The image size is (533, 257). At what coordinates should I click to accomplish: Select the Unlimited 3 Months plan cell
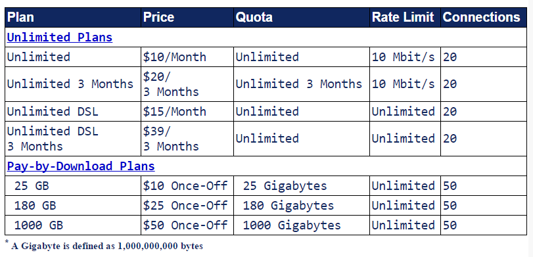73,84
